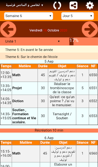98x167 pixels.
Task: Open the share icon
Action: click(x=73, y=5)
